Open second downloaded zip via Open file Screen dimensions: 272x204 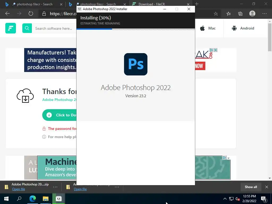[x=80, y=189]
